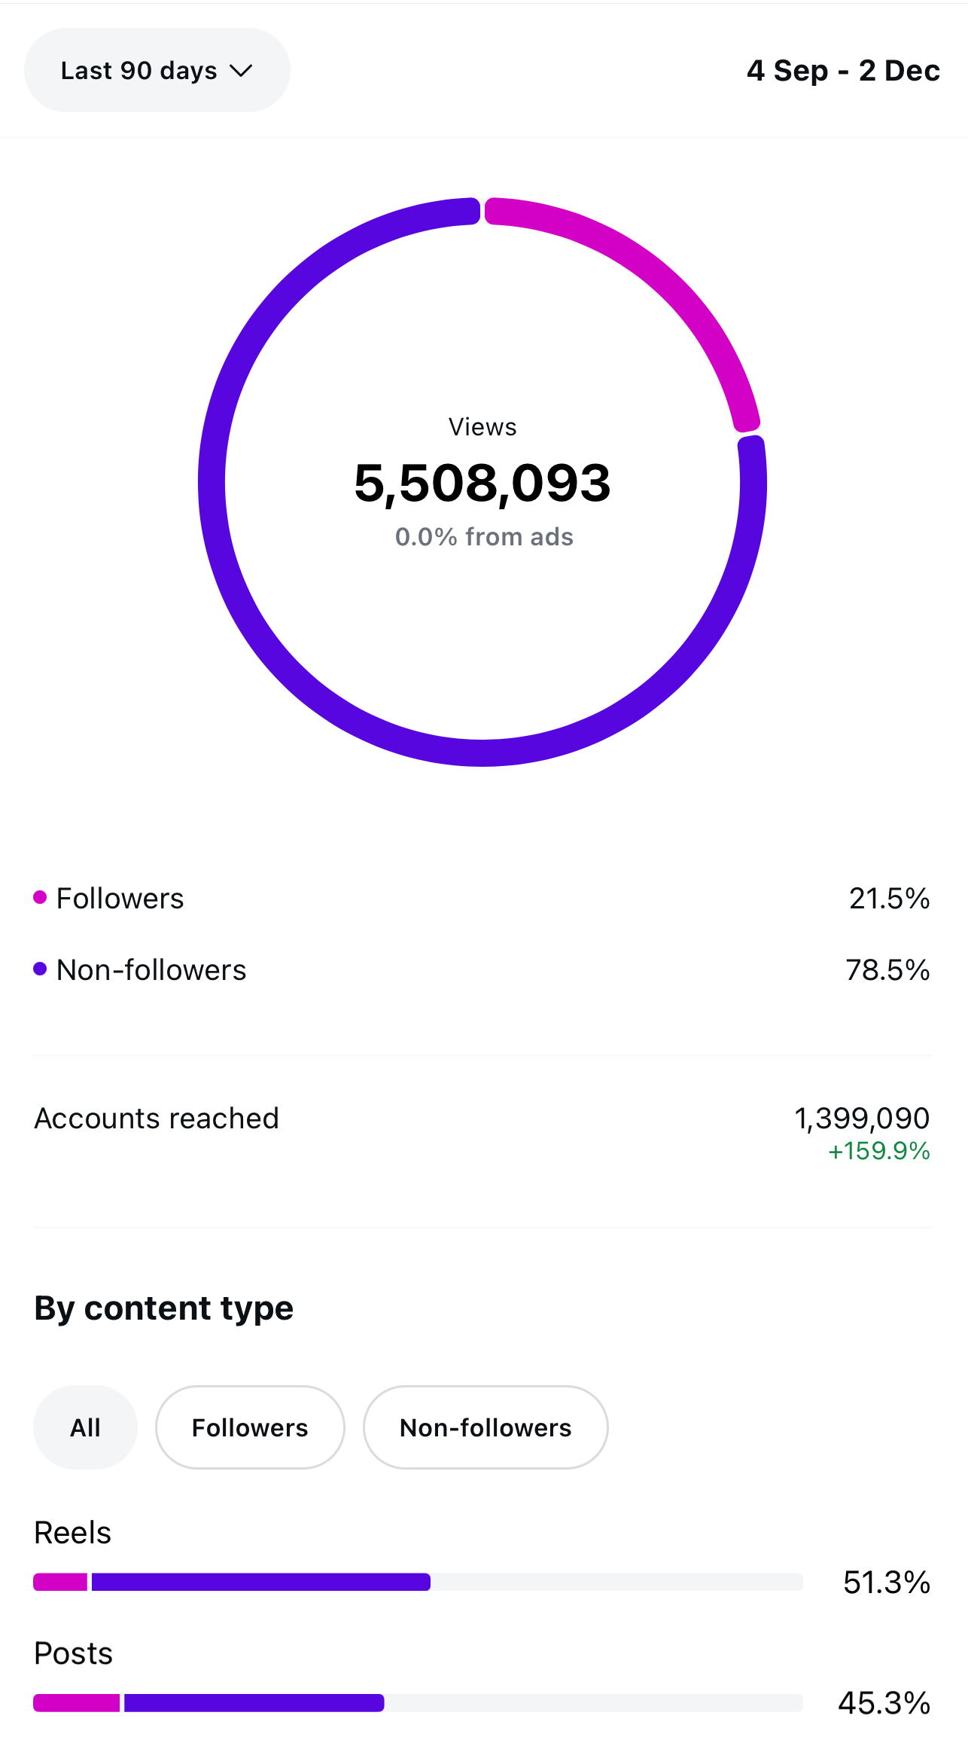Select the Non-followers 78.5% row
968x1749 pixels.
coord(482,969)
